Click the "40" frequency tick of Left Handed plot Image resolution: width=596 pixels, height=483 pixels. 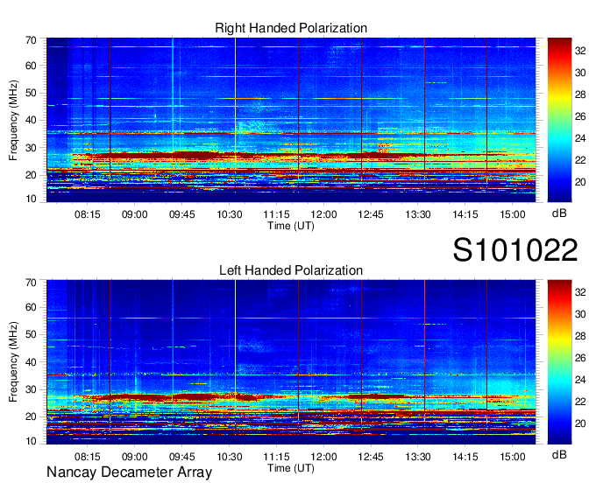click(31, 362)
